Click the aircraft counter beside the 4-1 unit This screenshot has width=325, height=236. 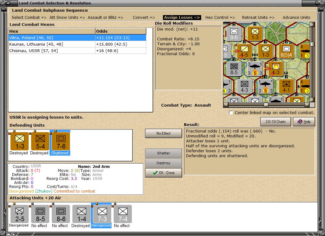265,86
